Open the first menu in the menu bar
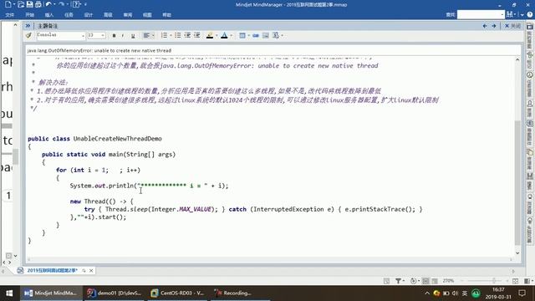Image resolution: width=535 pixels, height=301 pixels. [10, 15]
